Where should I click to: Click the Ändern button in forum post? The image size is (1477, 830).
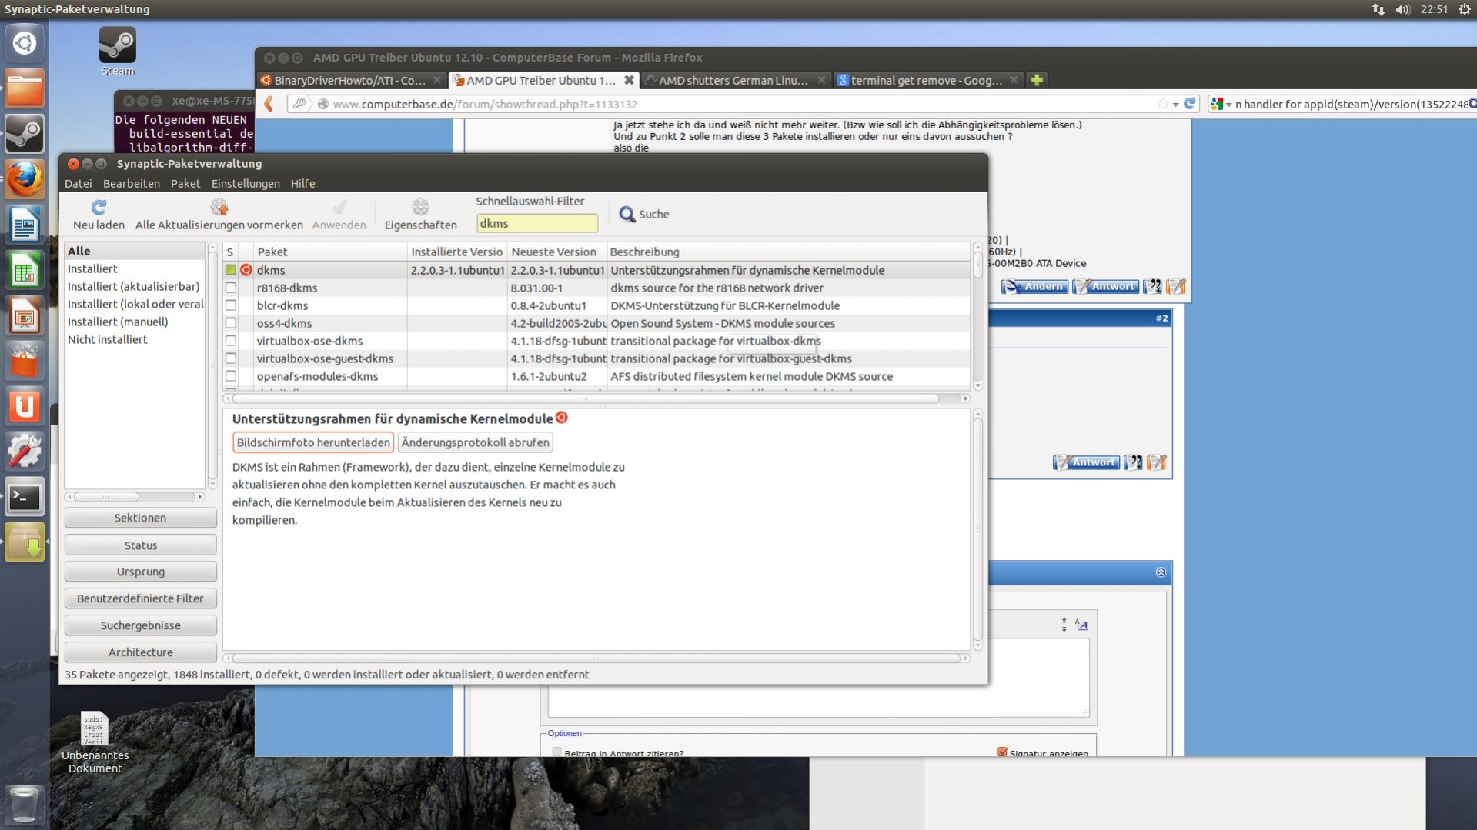1034,286
